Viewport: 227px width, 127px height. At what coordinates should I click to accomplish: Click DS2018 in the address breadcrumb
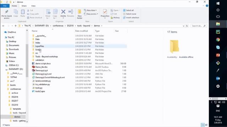[70, 26]
